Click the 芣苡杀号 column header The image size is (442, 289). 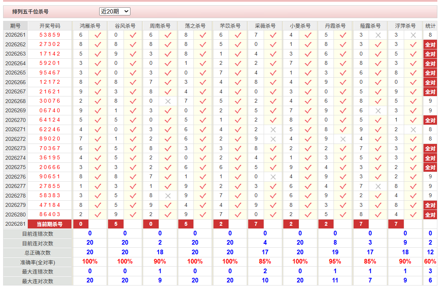pyautogui.click(x=230, y=26)
